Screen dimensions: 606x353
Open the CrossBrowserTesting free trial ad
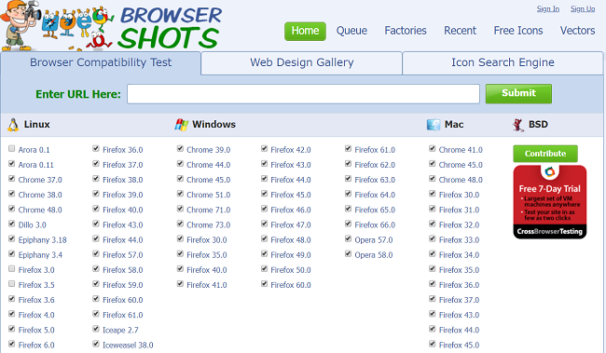pos(549,202)
